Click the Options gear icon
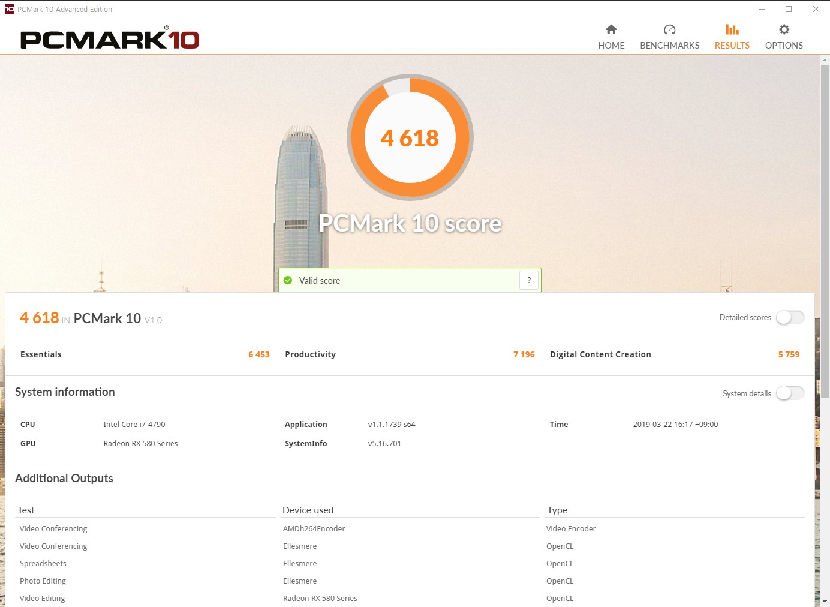This screenshot has height=607, width=830. coord(784,29)
